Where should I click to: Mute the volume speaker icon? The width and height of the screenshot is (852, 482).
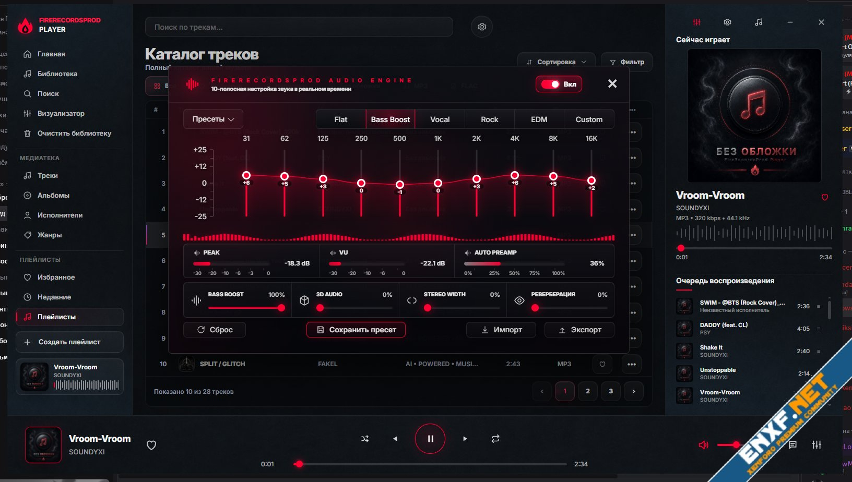703,445
